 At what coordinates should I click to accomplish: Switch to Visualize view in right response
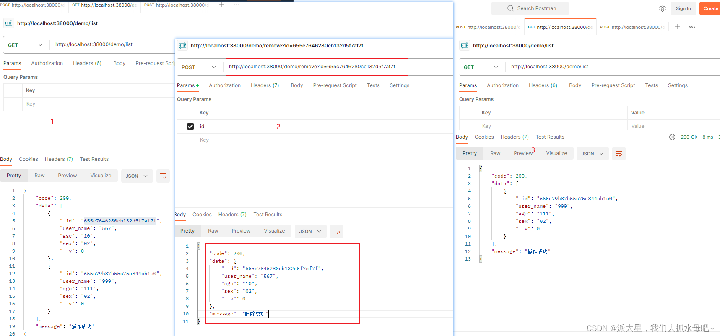(557, 153)
